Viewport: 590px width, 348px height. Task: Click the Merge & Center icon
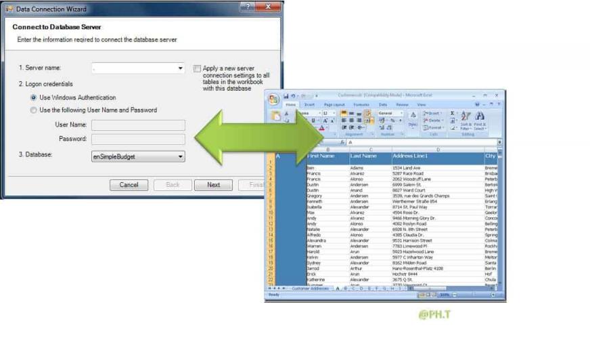(x=369, y=121)
